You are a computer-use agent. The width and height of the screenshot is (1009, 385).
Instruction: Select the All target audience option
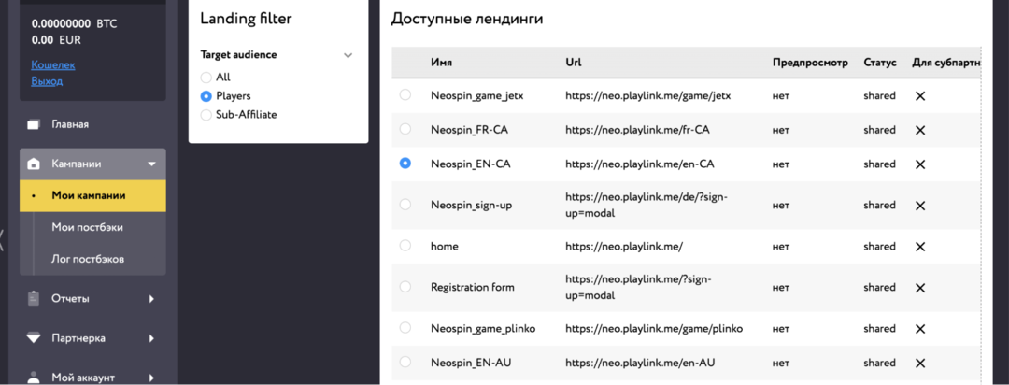206,78
